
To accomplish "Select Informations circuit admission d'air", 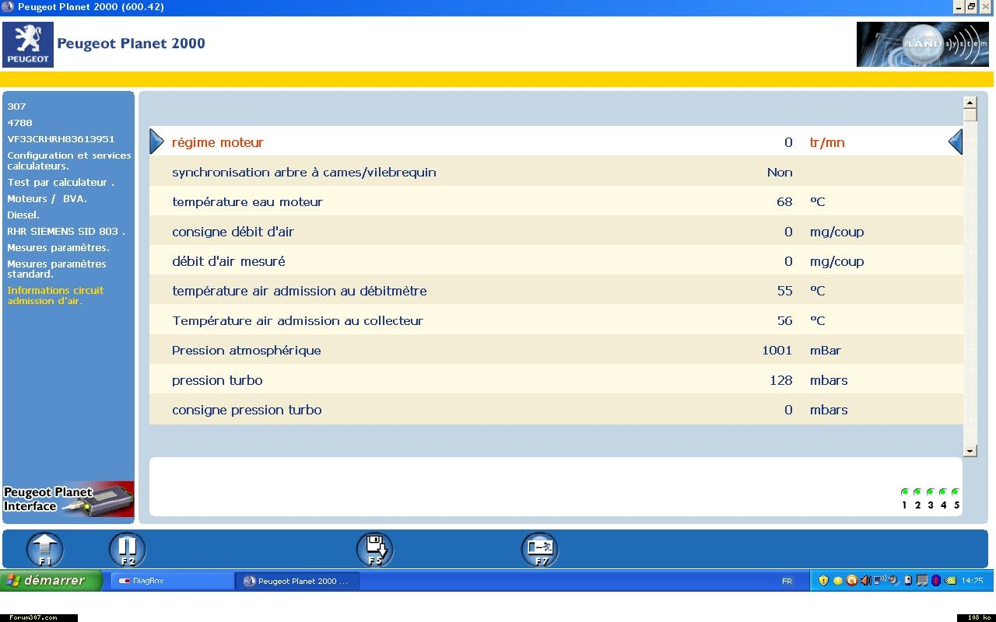I will (55, 295).
